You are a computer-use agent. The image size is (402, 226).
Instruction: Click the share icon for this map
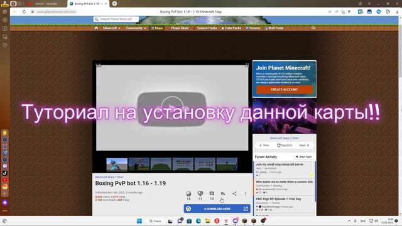(x=234, y=194)
